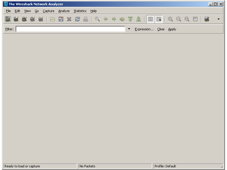Go to specific packet number icon

(x=122, y=19)
